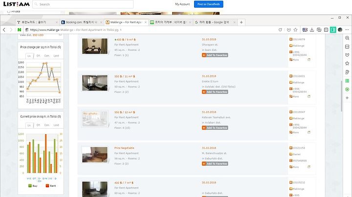
Task: Select Land tab in Current price chart
Action: 56,125
